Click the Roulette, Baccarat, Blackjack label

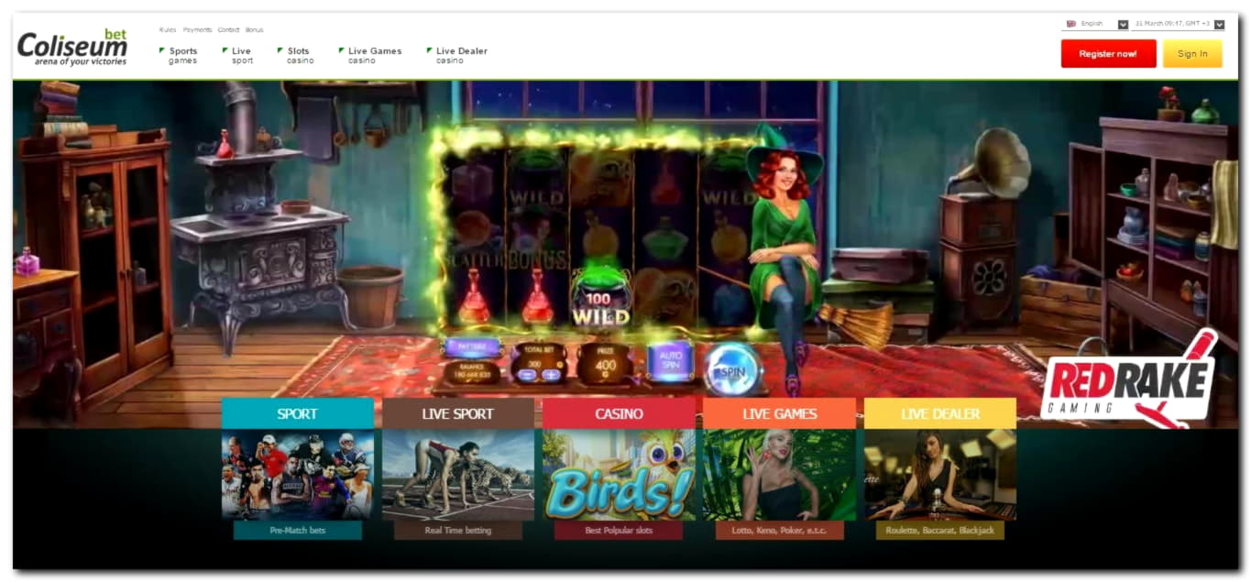tap(939, 530)
